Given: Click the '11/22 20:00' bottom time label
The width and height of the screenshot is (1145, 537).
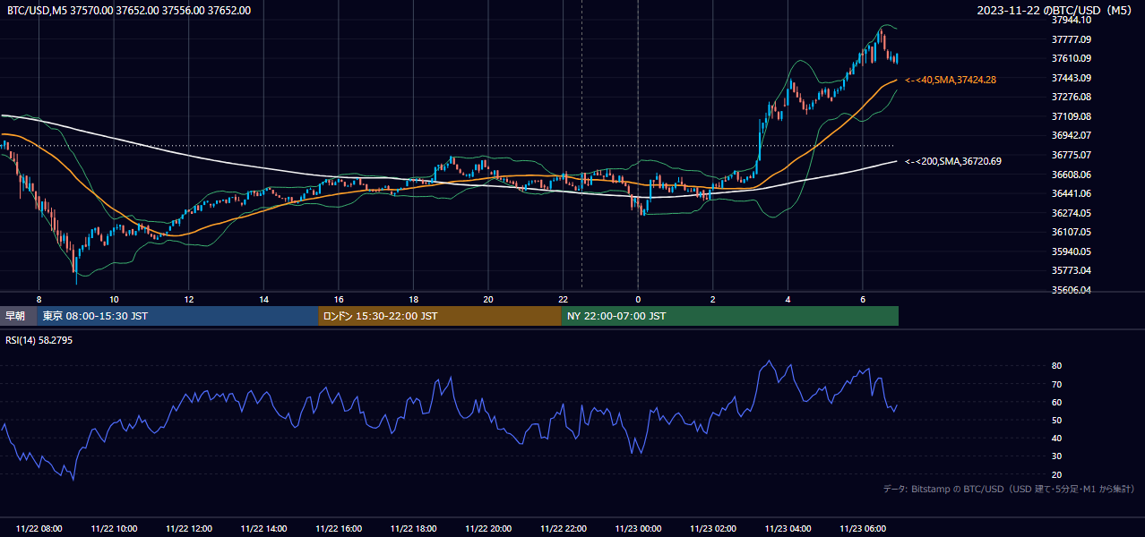Looking at the screenshot, I should (x=488, y=529).
